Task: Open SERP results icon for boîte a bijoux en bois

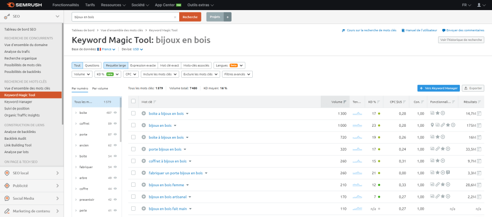Action: tap(479, 113)
